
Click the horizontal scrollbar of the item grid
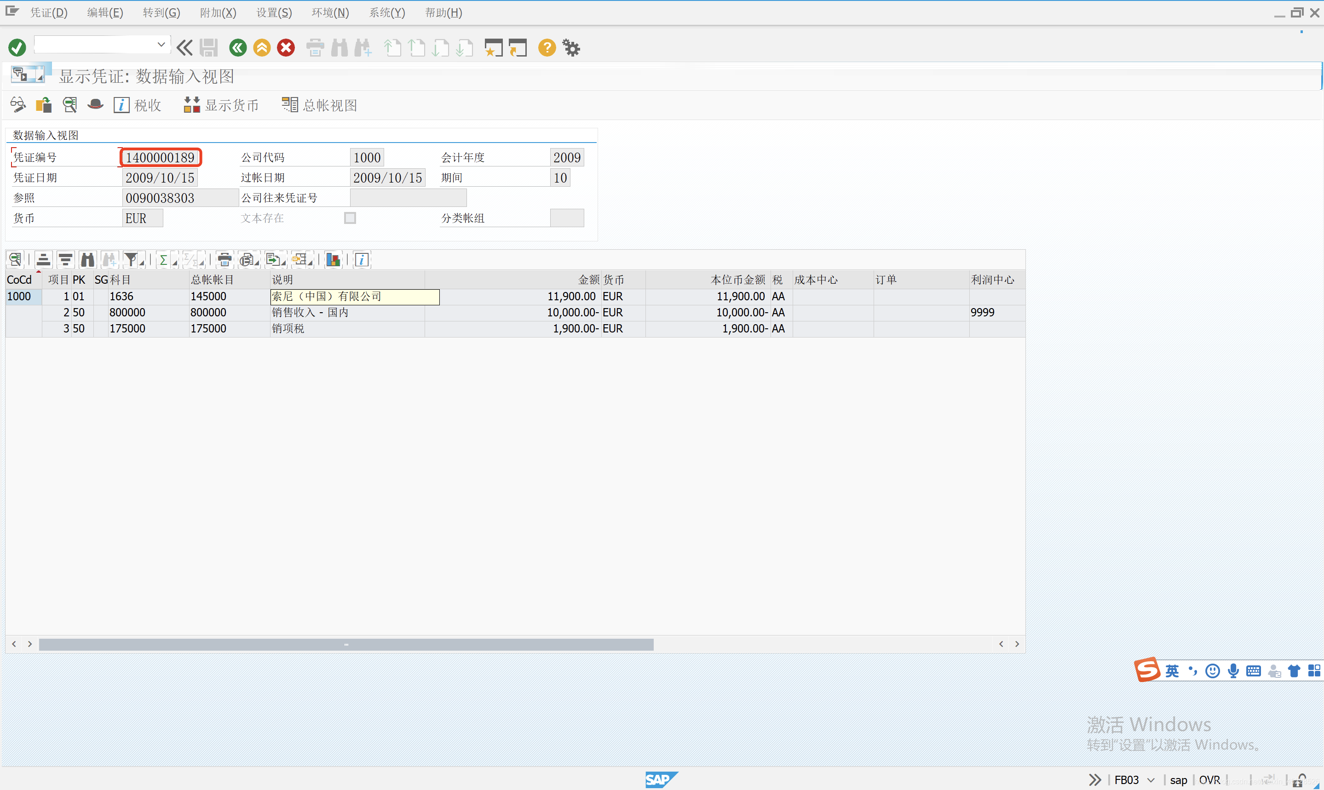point(346,645)
